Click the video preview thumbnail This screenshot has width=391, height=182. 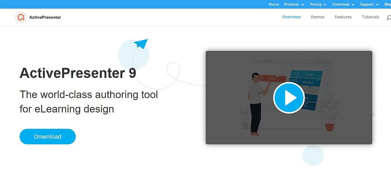click(x=289, y=98)
